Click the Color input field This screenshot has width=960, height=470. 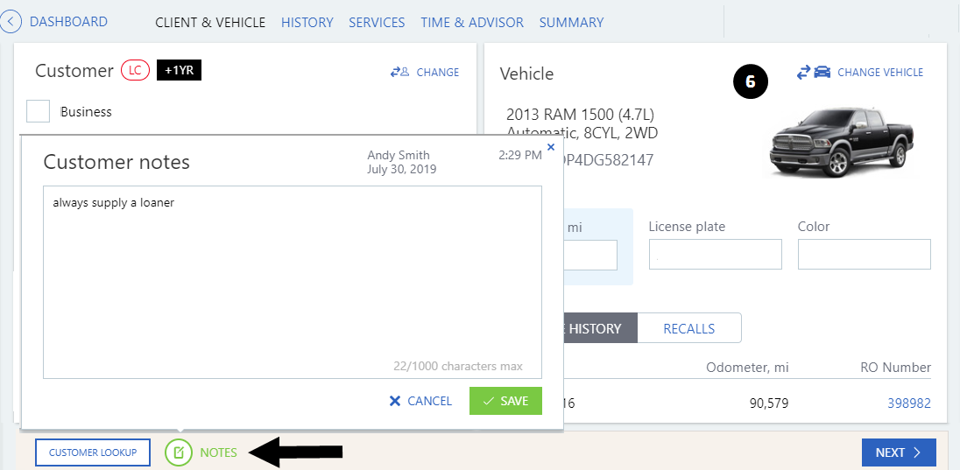click(864, 255)
